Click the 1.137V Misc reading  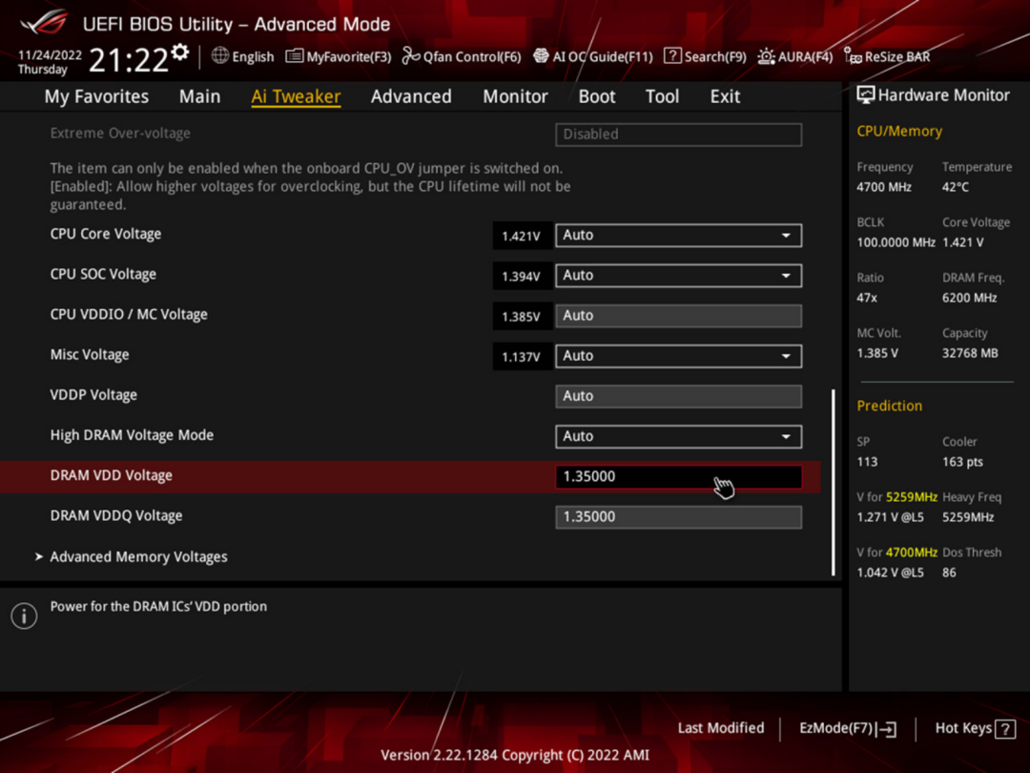tap(522, 357)
